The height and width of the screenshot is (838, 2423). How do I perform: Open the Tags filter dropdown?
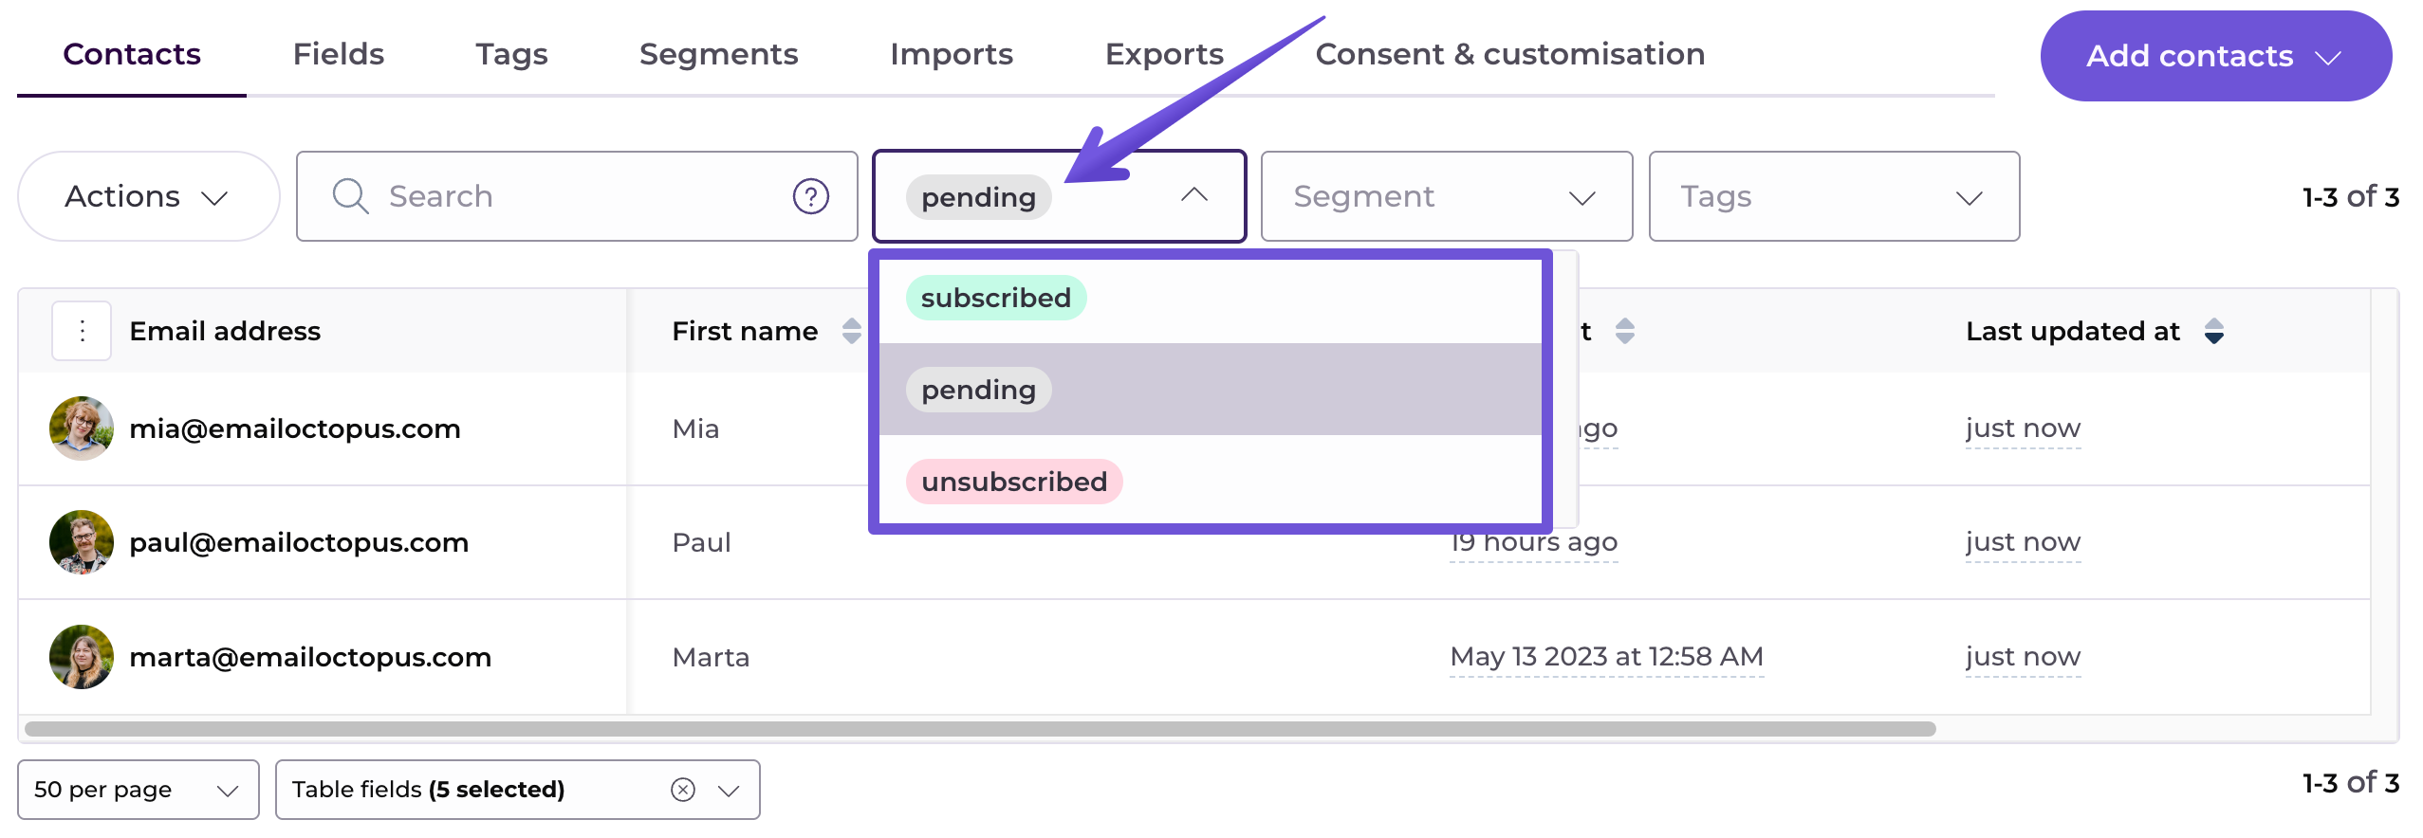(1834, 196)
